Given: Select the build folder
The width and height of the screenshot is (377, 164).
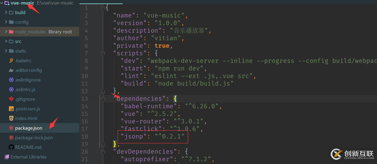Looking at the screenshot, I should (20, 12).
